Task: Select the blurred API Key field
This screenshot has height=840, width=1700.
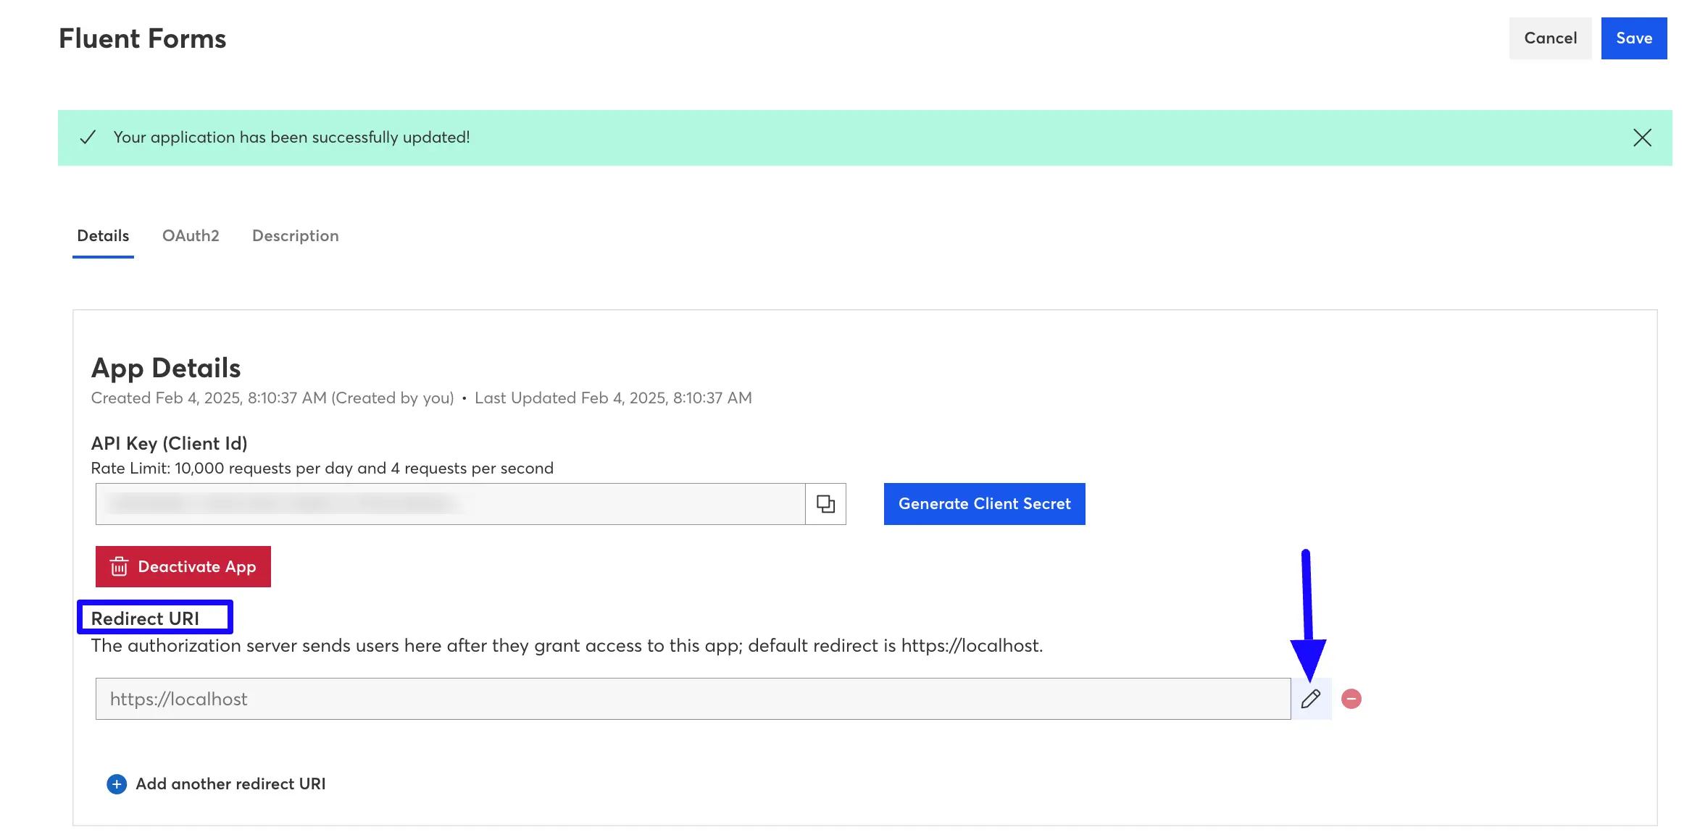Action: pyautogui.click(x=450, y=504)
